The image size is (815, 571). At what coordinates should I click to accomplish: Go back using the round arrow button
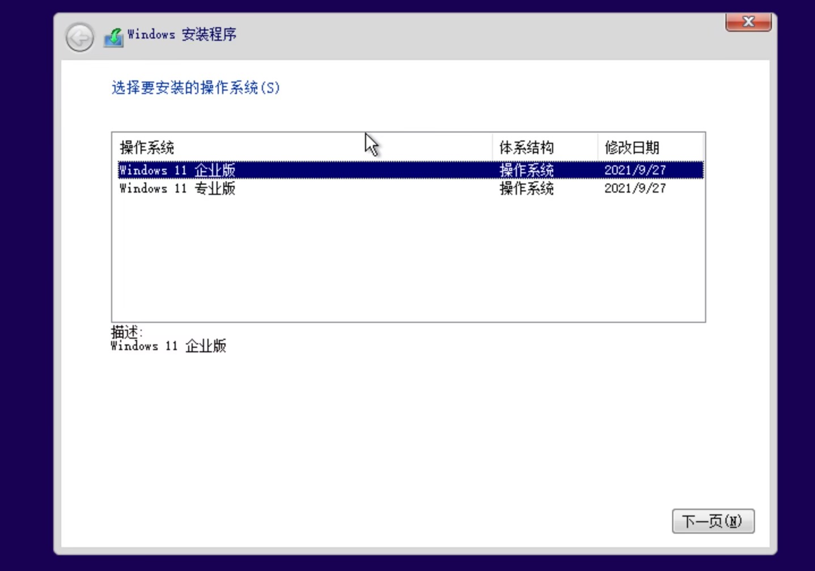(79, 38)
